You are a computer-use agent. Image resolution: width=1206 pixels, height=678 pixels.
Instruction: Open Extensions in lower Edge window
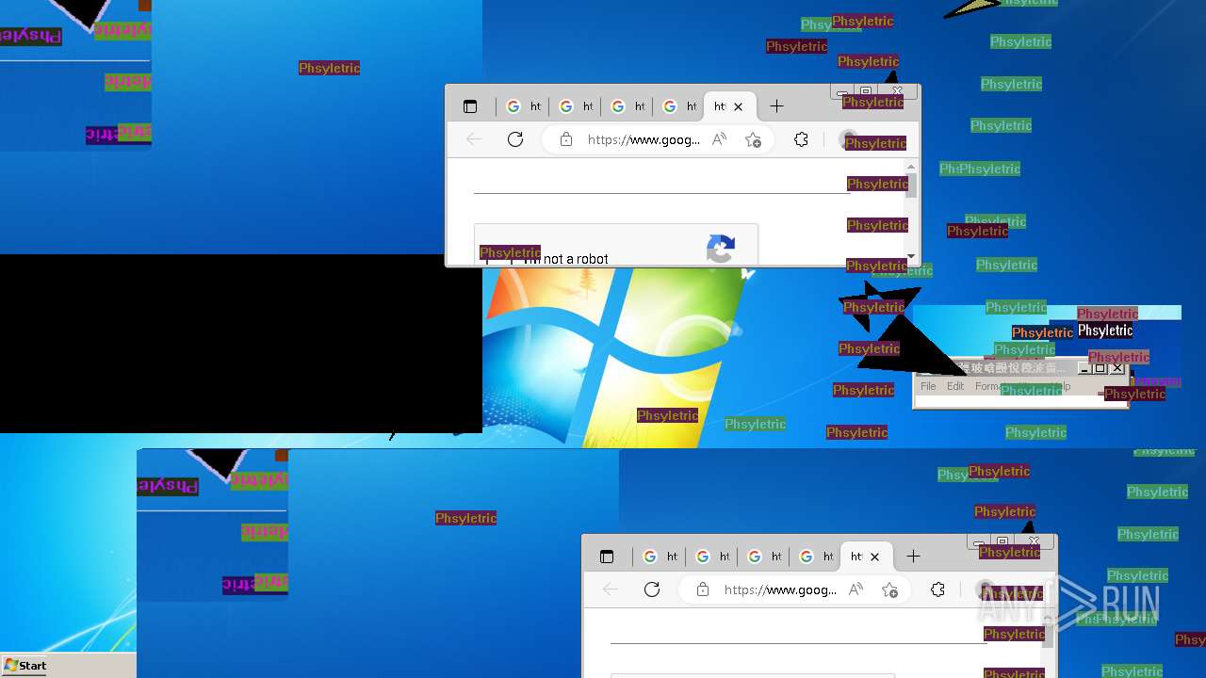937,589
